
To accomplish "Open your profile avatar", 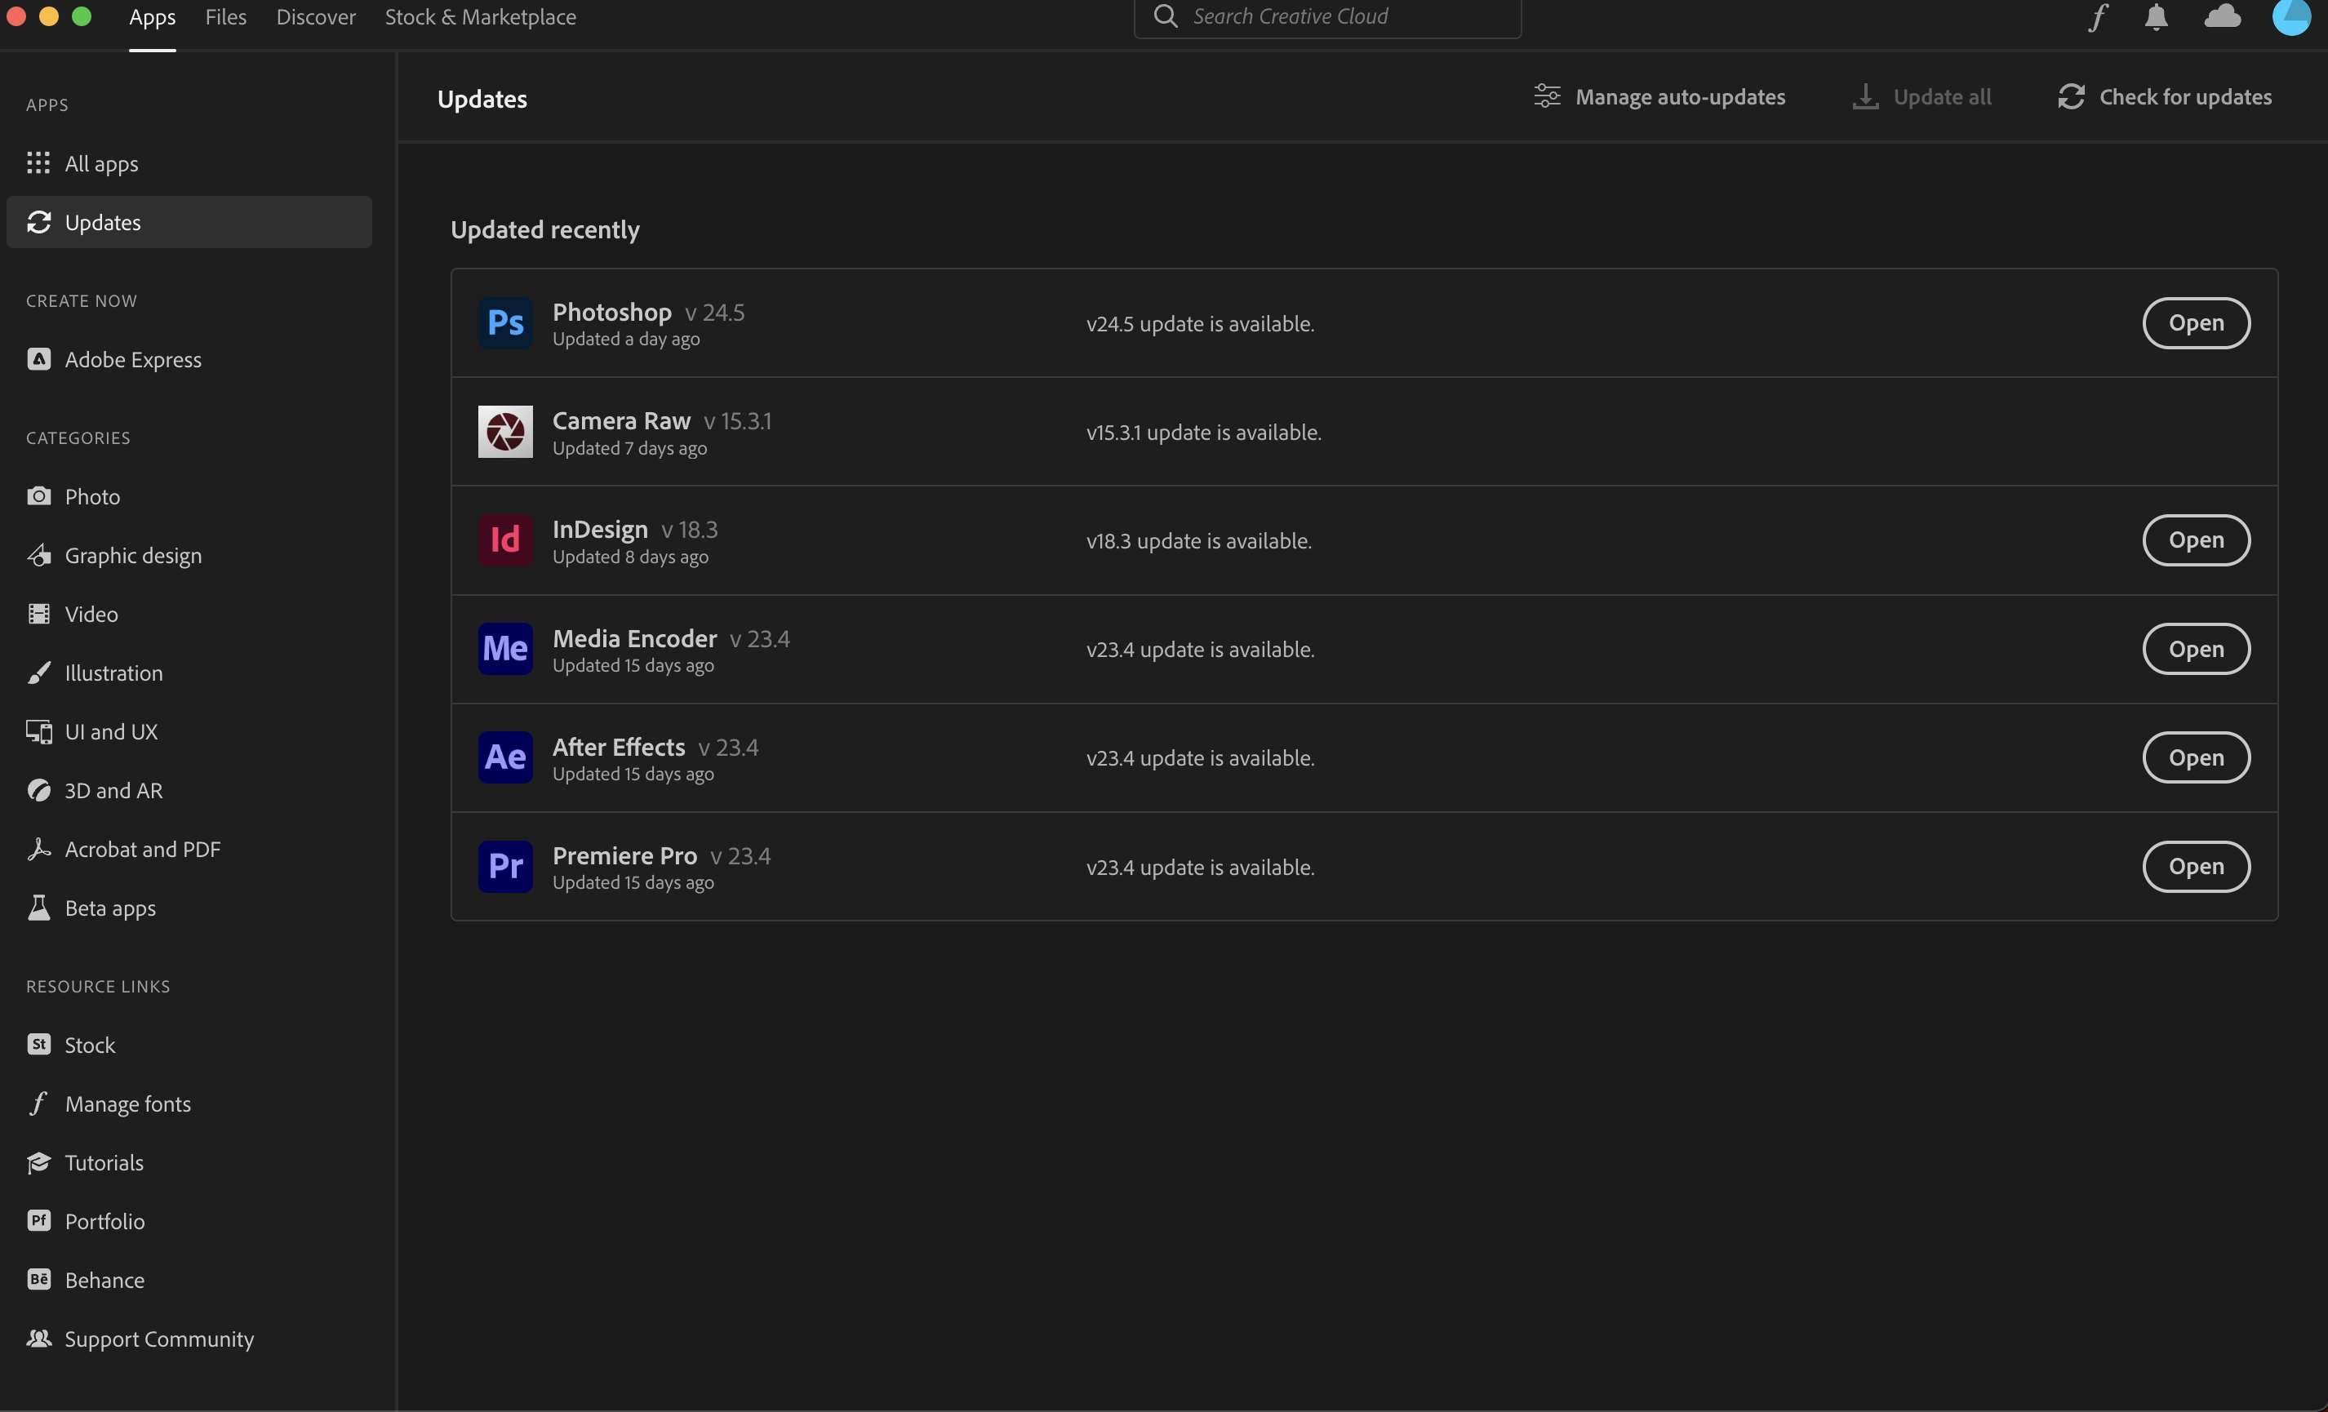I will tap(2291, 17).
